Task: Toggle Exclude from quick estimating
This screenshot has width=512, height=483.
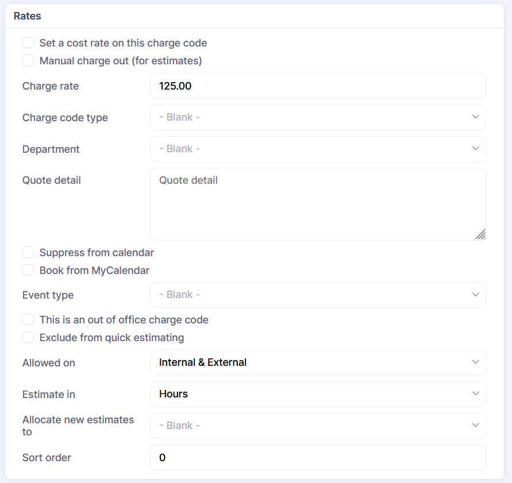Action: [x=28, y=338]
